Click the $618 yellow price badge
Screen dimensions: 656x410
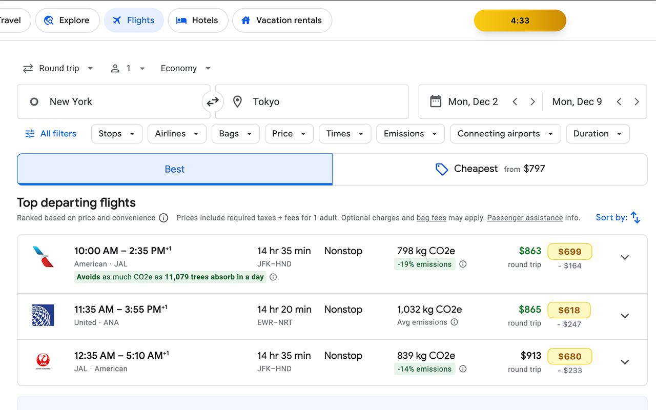[569, 310]
